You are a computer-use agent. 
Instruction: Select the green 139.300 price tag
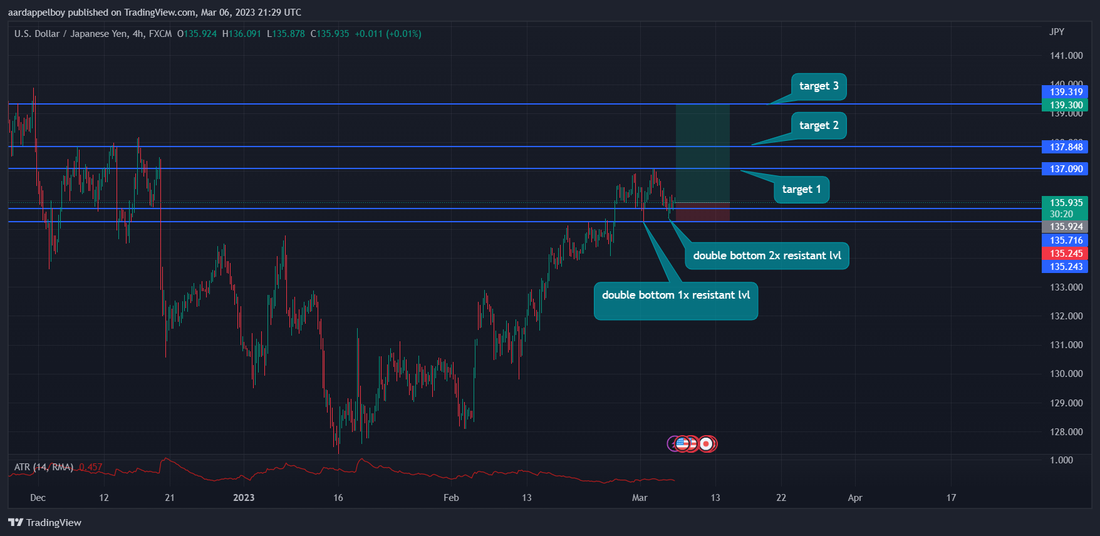pos(1066,105)
